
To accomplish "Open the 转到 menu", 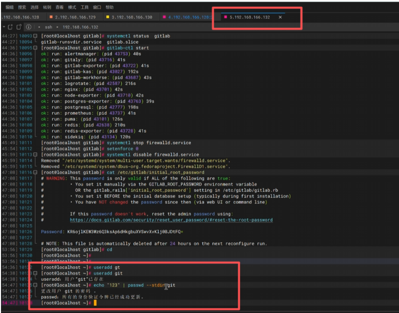I will (47, 7).
